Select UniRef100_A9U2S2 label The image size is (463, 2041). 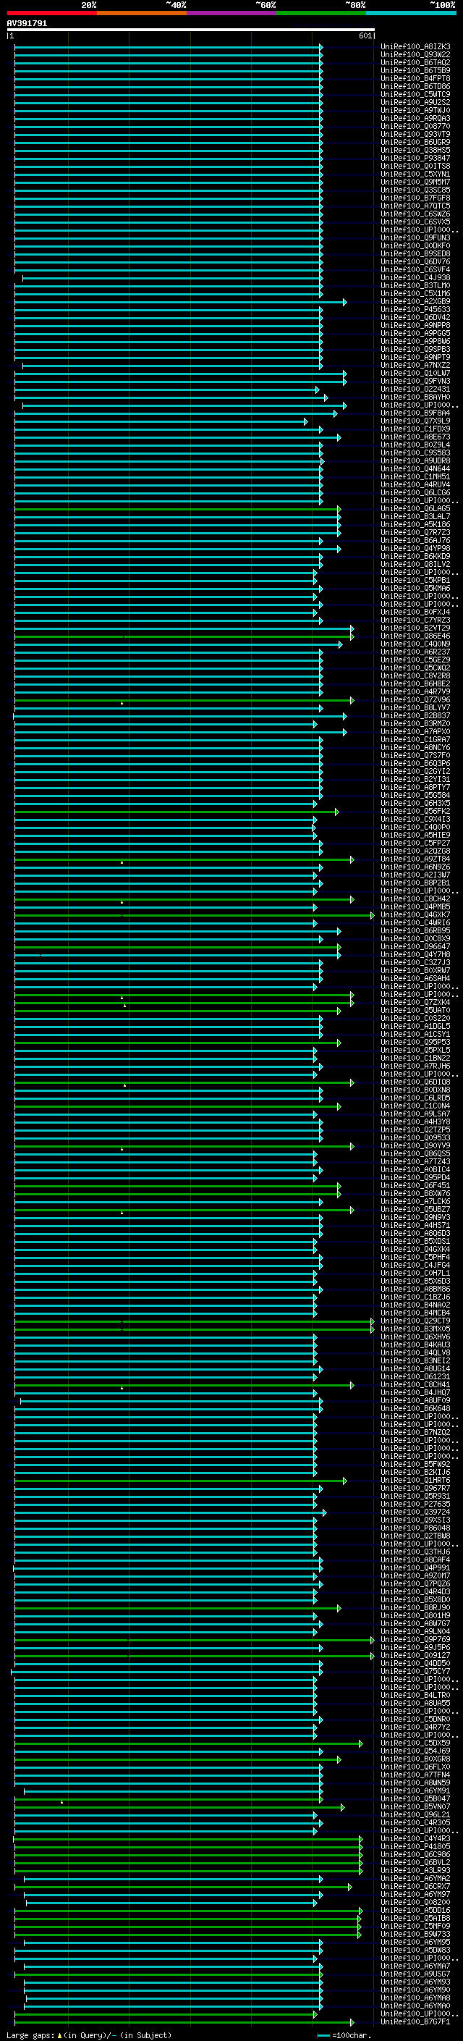pyautogui.click(x=415, y=102)
